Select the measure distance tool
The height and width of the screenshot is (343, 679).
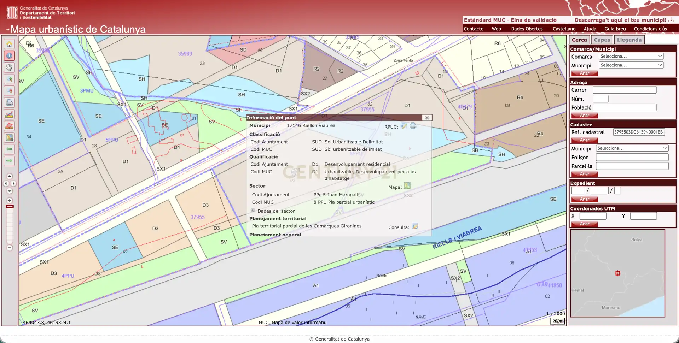(x=10, y=114)
